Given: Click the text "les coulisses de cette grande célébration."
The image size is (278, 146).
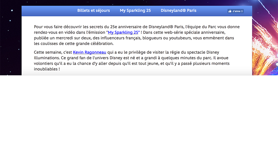Looking at the screenshot, I should click(74, 44).
